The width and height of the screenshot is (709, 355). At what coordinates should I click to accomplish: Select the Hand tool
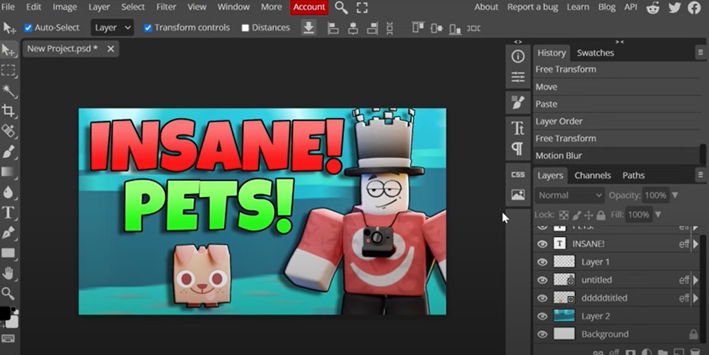pos(8,273)
